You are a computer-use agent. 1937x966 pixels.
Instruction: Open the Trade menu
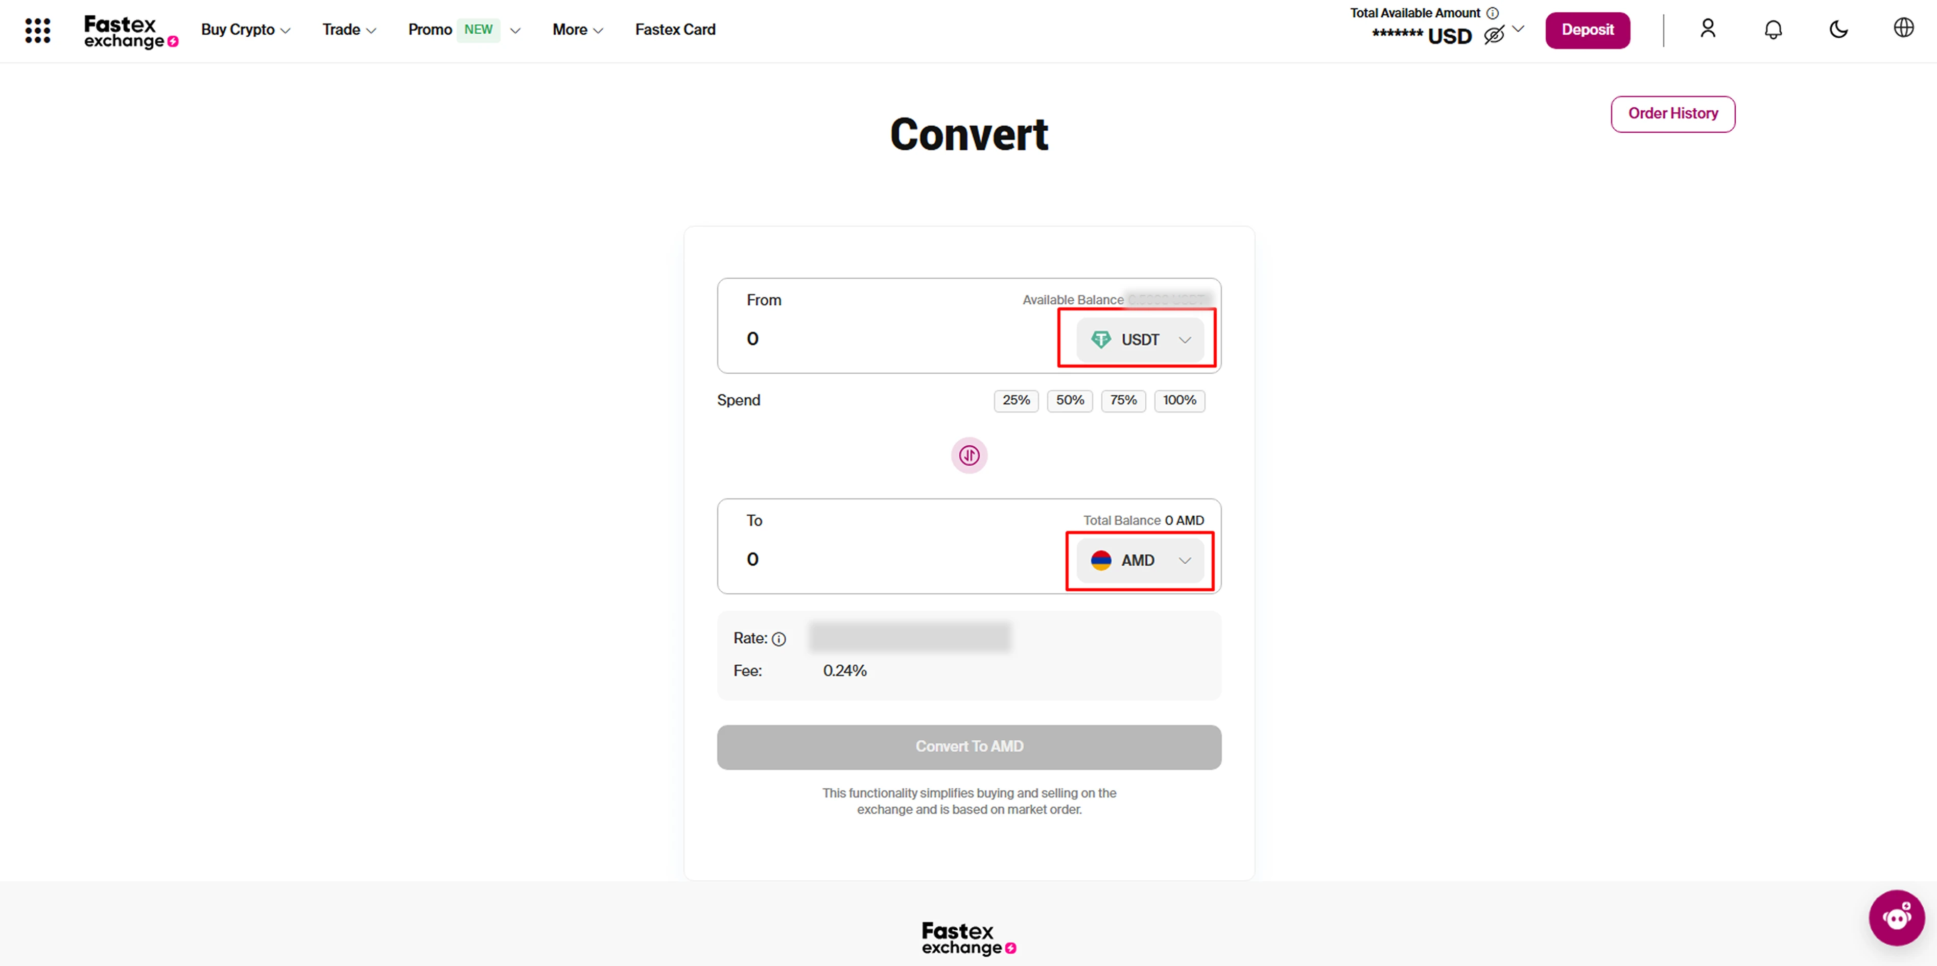(349, 30)
